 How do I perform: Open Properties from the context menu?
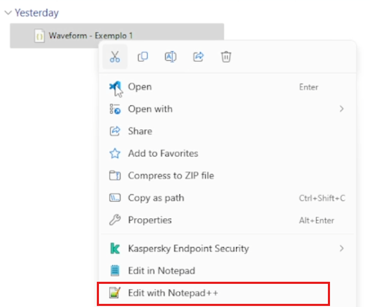pos(149,220)
